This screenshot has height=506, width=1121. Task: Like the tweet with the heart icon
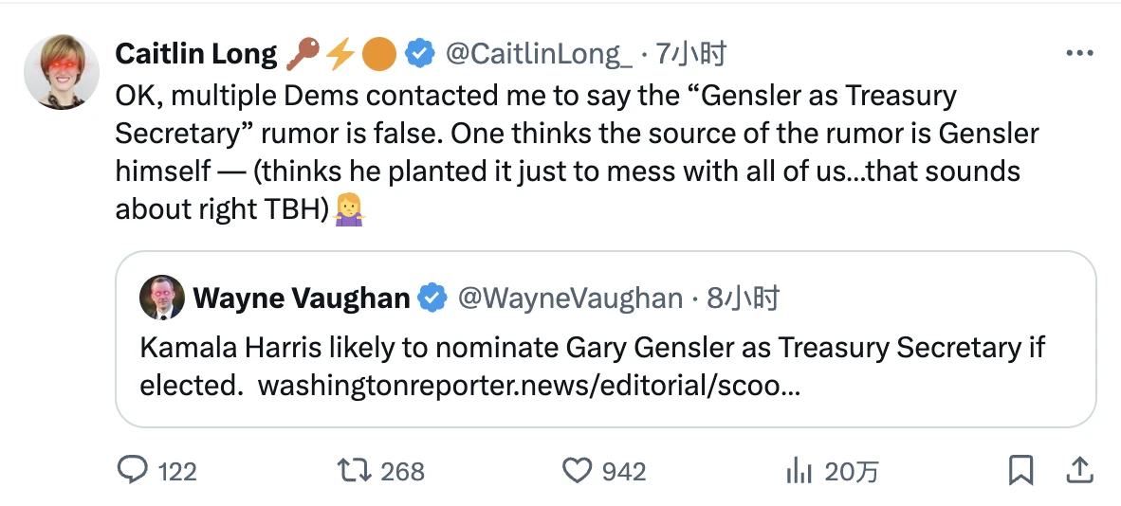tap(578, 471)
